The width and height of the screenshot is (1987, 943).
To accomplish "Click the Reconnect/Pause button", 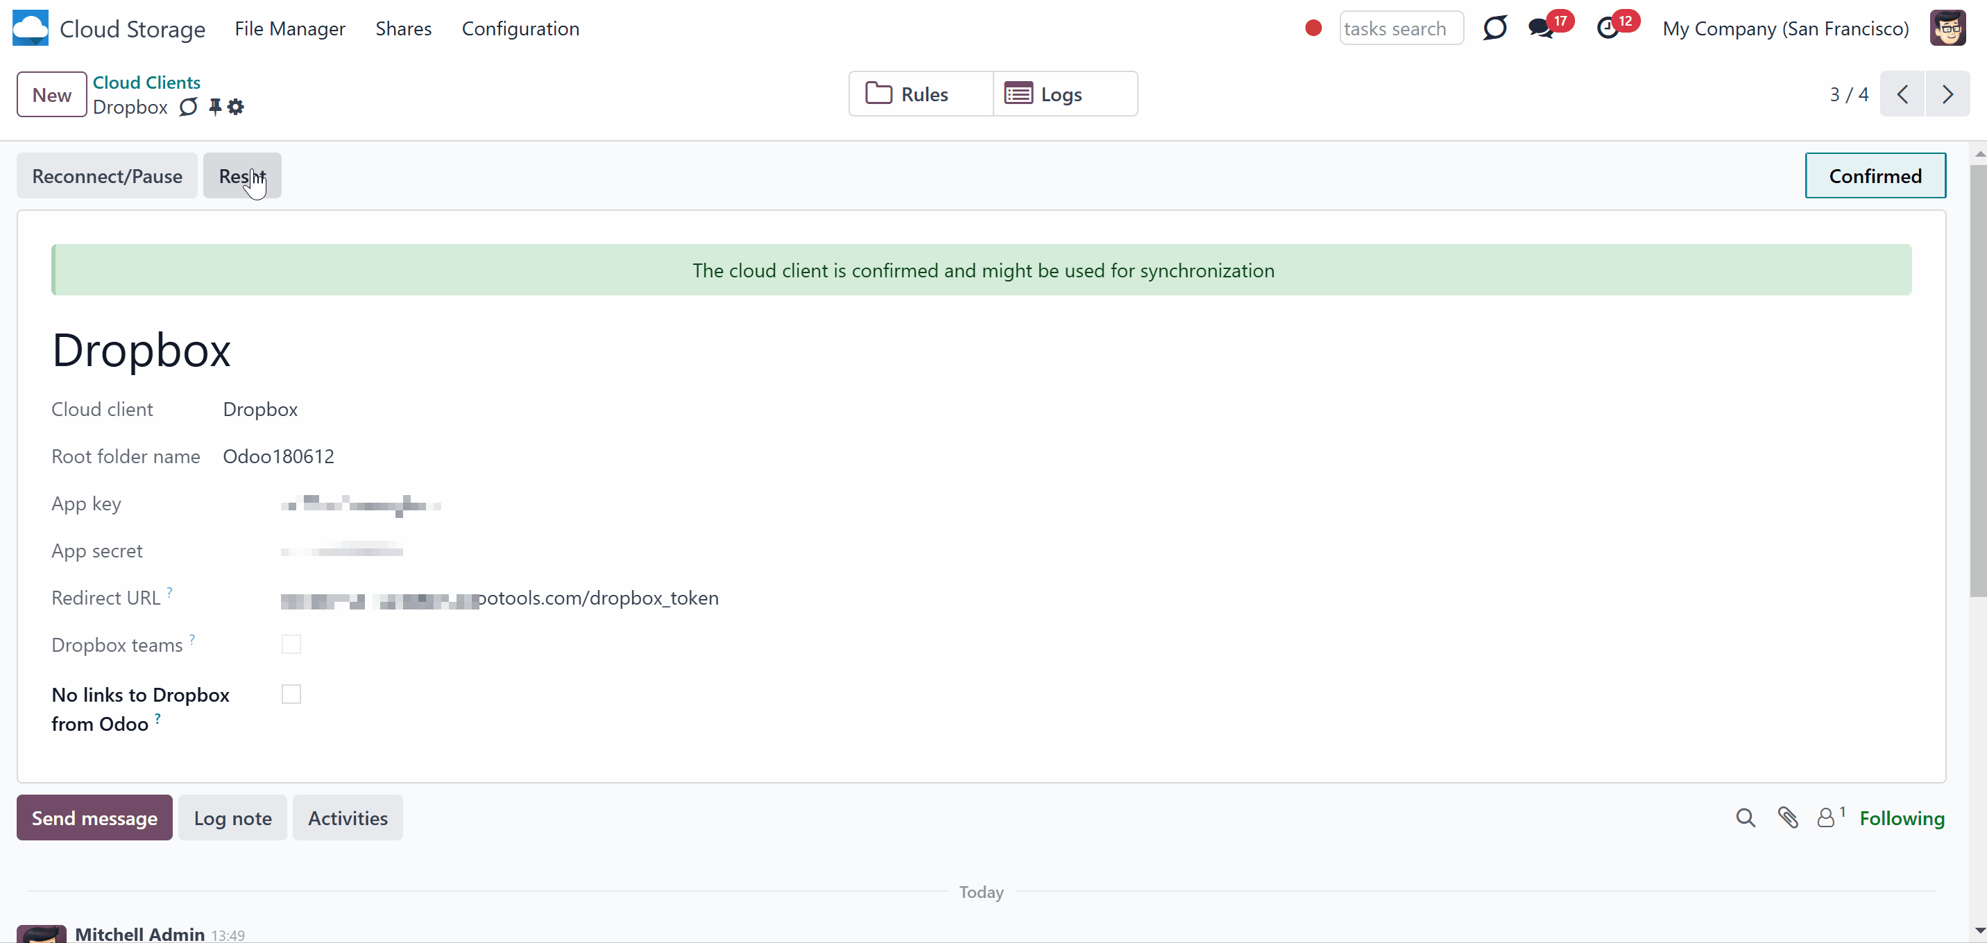I will [x=108, y=176].
